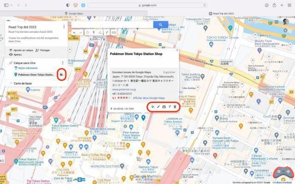Click description Road Trip dernière semaine d'août
This screenshot has width=295, height=184.
pos(30,32)
